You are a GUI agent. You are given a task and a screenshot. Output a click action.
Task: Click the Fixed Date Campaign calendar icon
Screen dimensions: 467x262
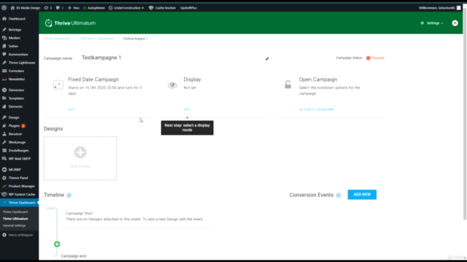tap(58, 84)
